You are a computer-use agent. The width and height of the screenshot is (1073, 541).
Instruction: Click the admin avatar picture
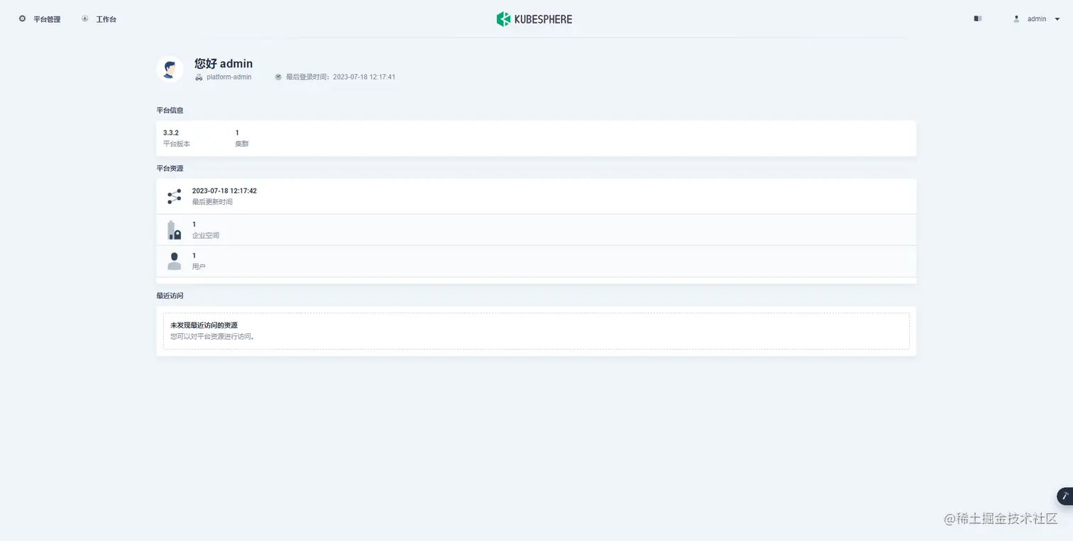170,69
